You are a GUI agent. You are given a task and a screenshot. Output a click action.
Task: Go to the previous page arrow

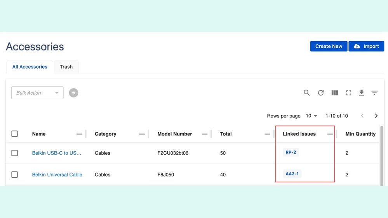click(x=362, y=116)
